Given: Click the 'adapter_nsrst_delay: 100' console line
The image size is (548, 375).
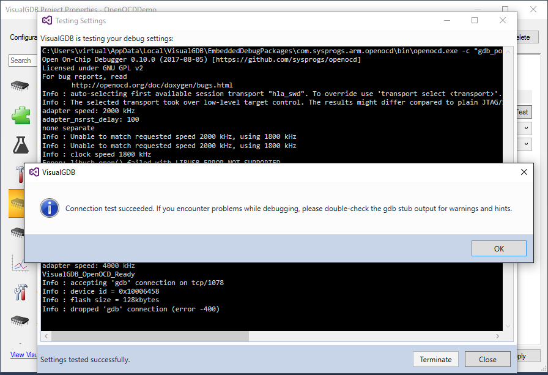Looking at the screenshot, I should click(x=91, y=119).
